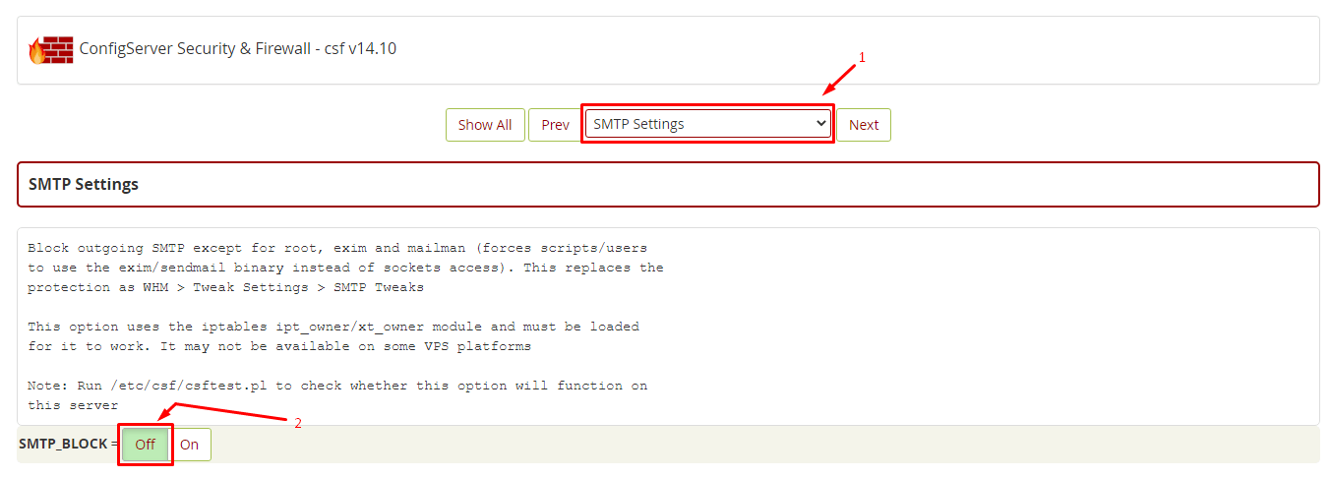Enable SMTP_BLOCK with the On option
The height and width of the screenshot is (478, 1331).
click(x=189, y=445)
